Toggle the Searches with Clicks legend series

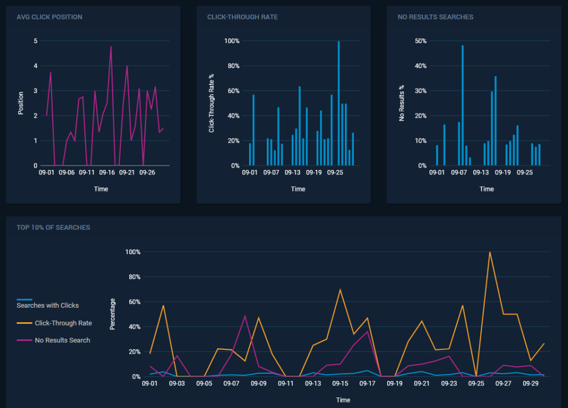(x=48, y=306)
